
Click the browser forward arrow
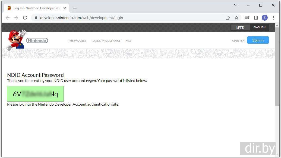pyautogui.click(x=16, y=18)
